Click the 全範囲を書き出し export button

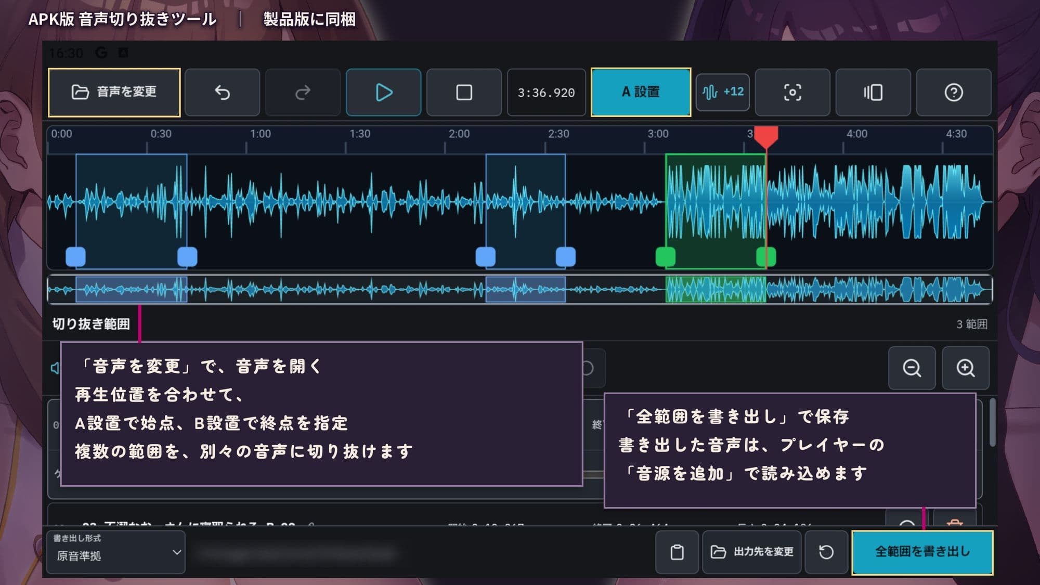pyautogui.click(x=922, y=552)
